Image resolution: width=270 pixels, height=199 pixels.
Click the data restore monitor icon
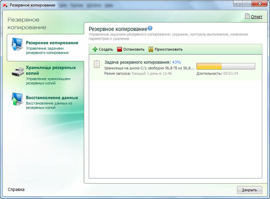point(17,99)
